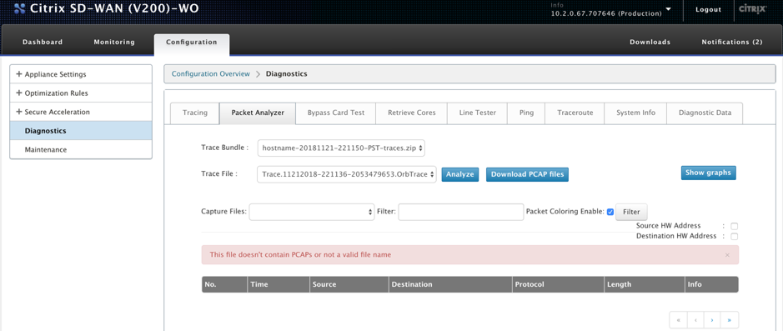783x331 pixels.
Task: Click Download PCAP files button
Action: 527,174
